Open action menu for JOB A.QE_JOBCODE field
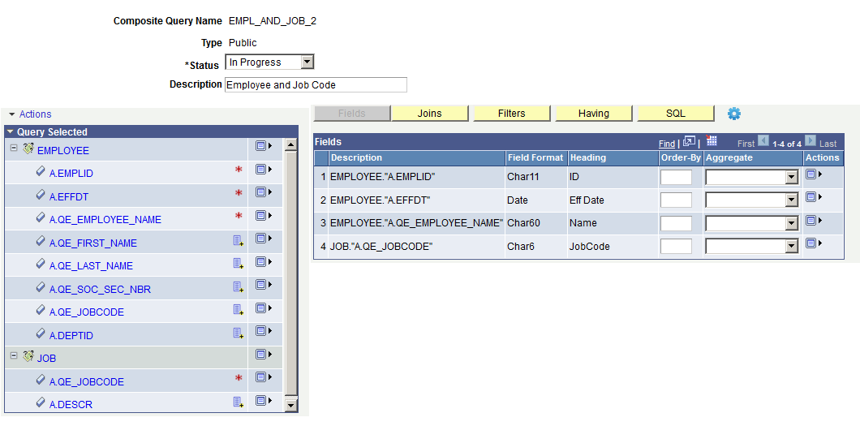The image size is (860, 426). pos(264,377)
